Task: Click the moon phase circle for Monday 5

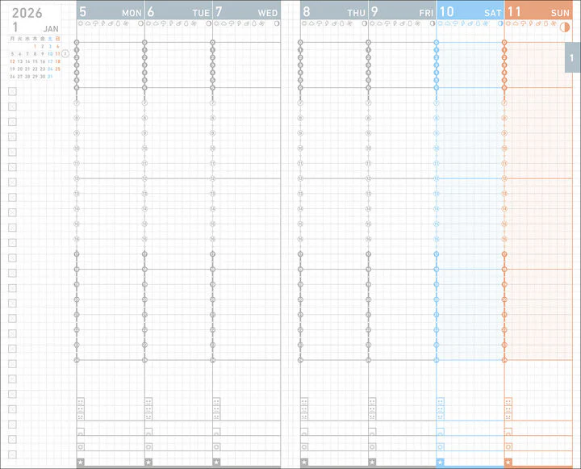Action: 140,23
